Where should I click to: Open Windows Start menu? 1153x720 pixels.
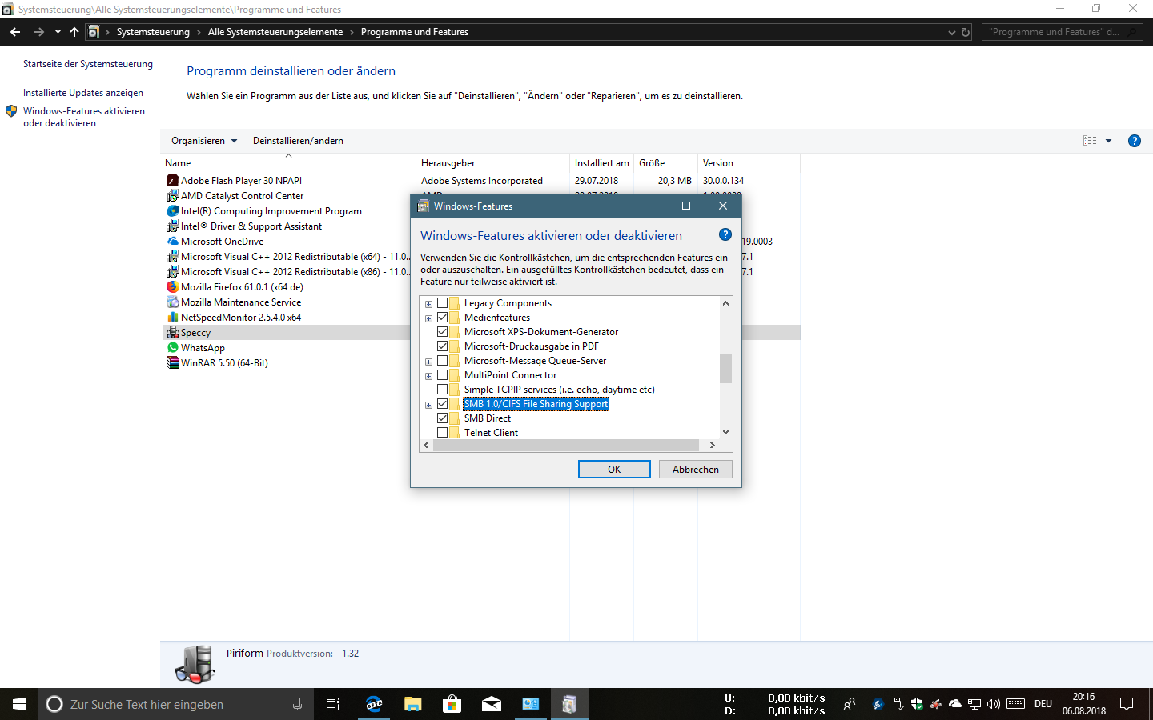click(x=19, y=704)
